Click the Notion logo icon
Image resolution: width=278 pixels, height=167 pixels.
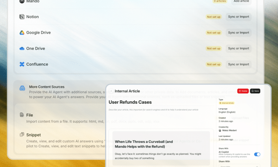(22, 17)
